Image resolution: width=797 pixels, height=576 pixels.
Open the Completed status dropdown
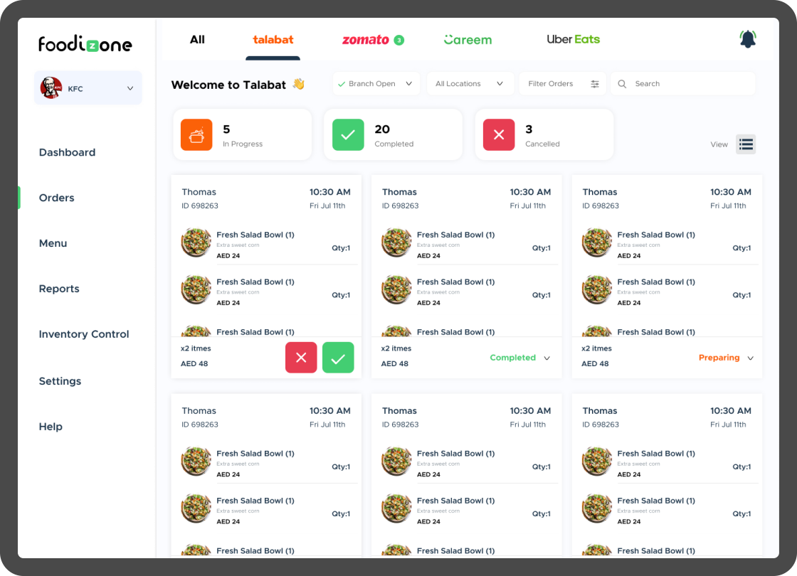[519, 358]
